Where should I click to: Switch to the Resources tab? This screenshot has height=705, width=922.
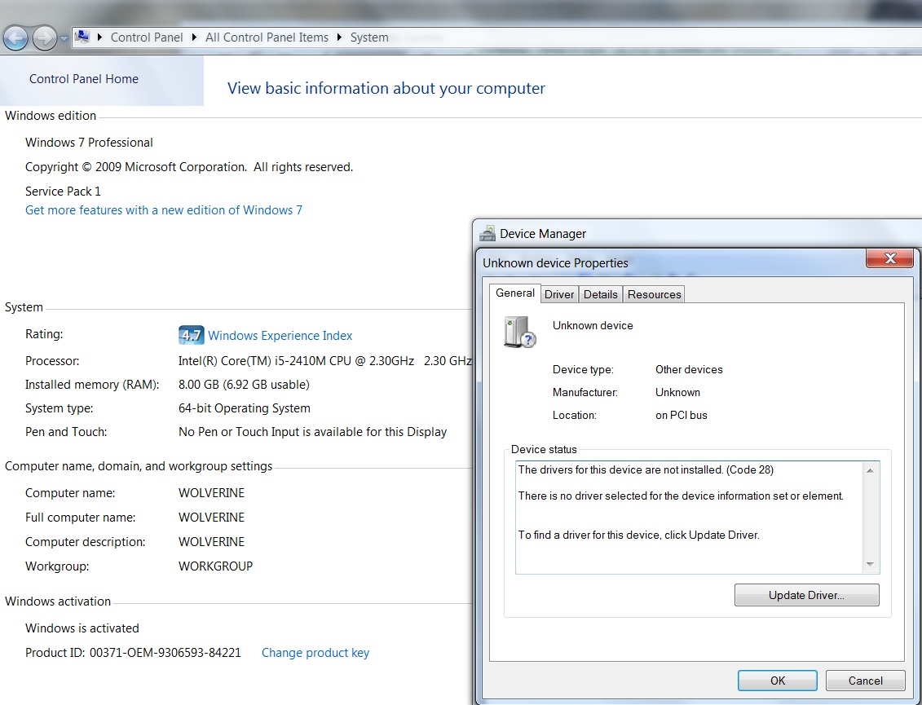pyautogui.click(x=654, y=294)
